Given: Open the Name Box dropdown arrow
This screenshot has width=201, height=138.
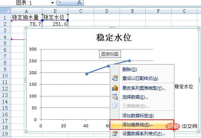Looking at the screenshot, I should pos(52,3).
